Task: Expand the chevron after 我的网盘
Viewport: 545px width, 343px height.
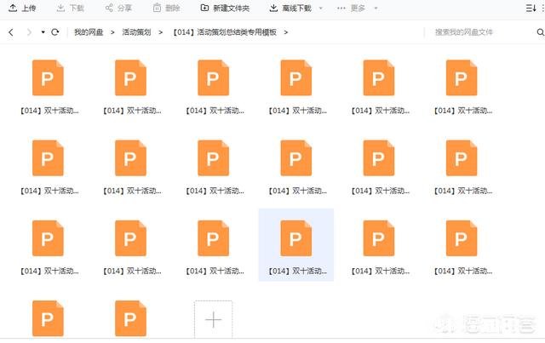Action: (112, 32)
